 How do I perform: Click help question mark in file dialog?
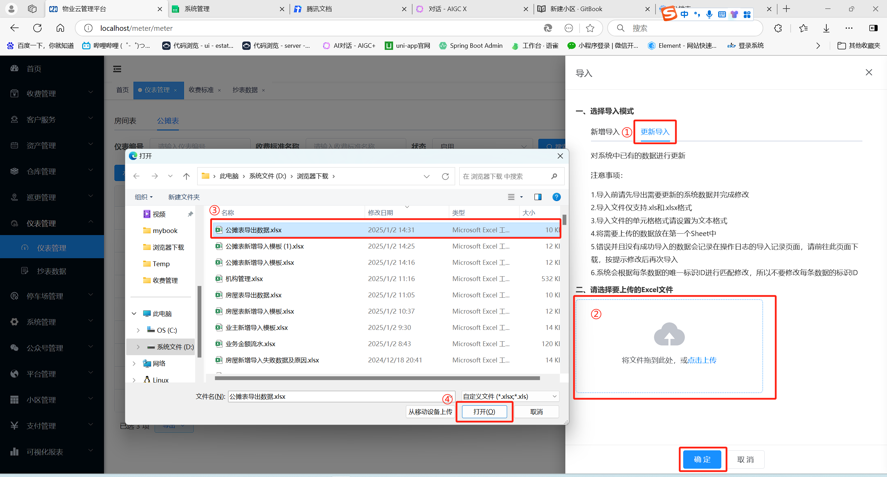tap(556, 197)
